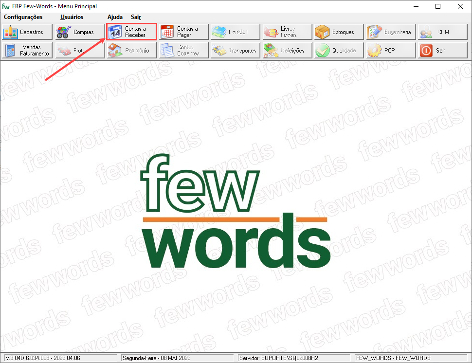
Task: Select the Patrimônio house module button
Action: click(131, 50)
